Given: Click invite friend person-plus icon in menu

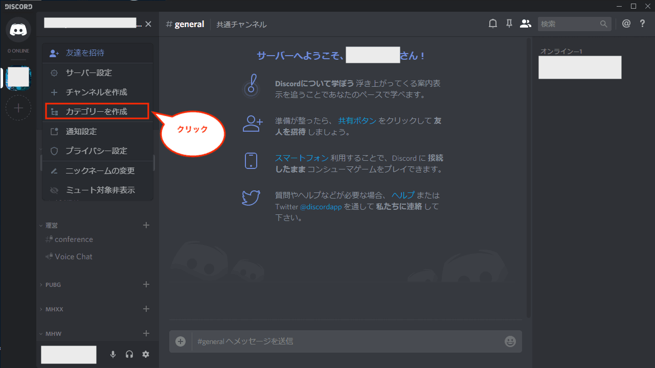Looking at the screenshot, I should pyautogui.click(x=54, y=53).
